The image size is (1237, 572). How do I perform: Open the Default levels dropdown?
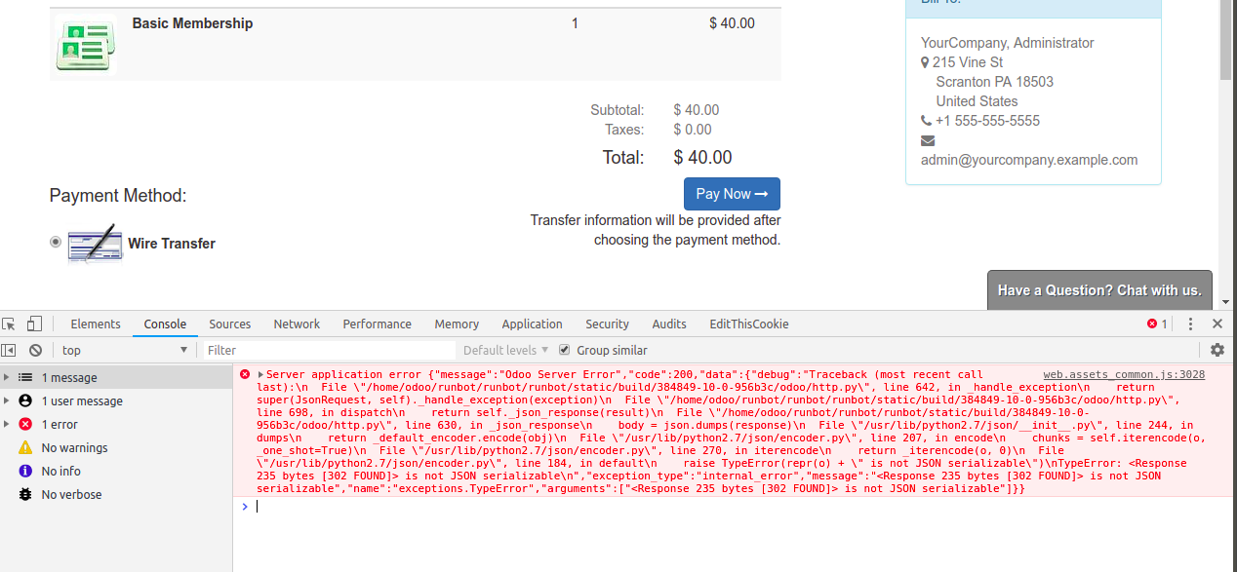point(505,350)
